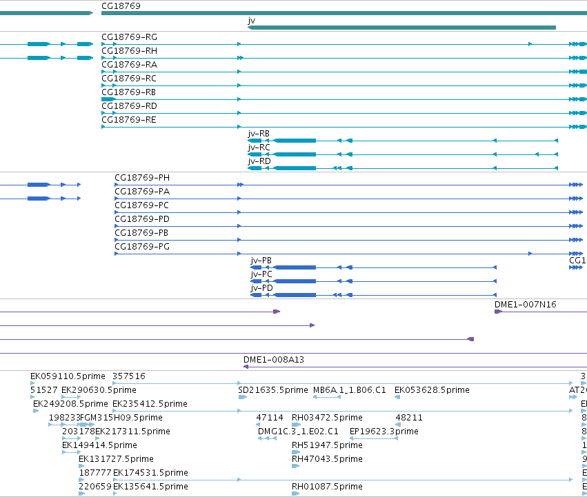Viewport: 587px width, 497px height.
Task: Select EST label DMG1C.3_1.E02.C1
Action: click(x=298, y=432)
